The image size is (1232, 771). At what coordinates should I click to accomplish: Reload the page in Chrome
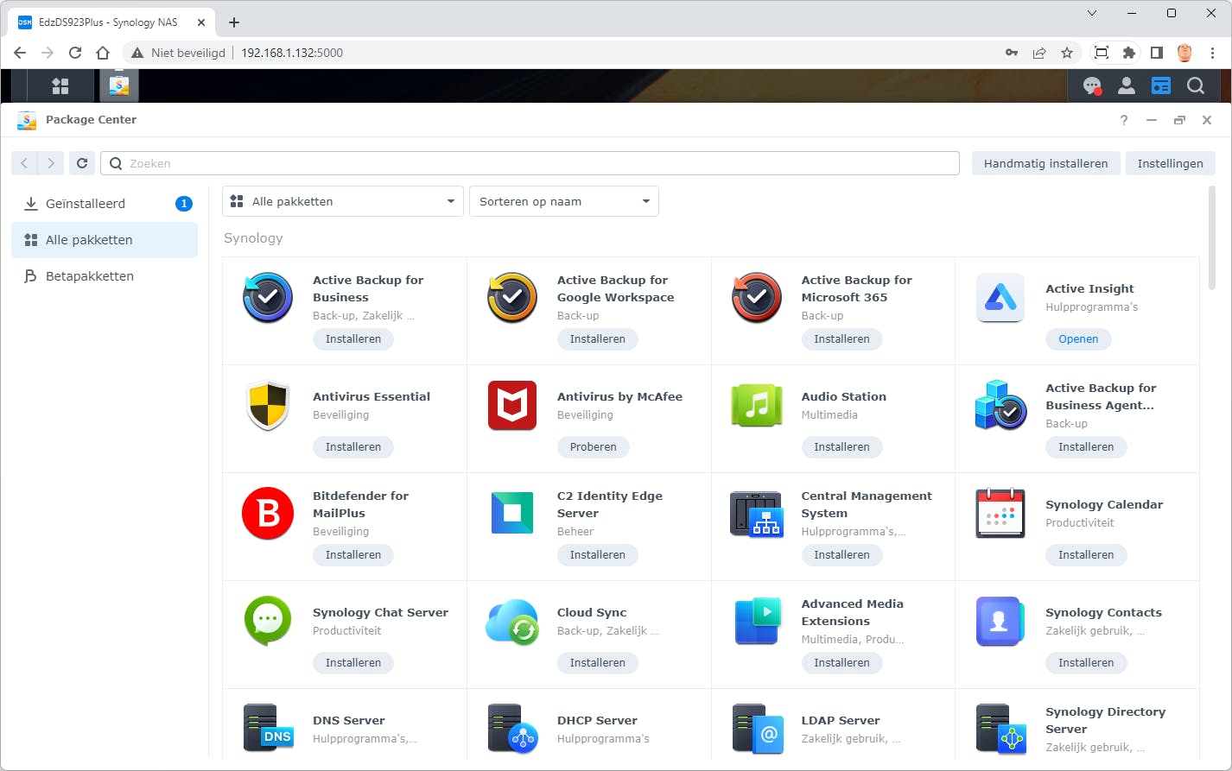click(75, 53)
